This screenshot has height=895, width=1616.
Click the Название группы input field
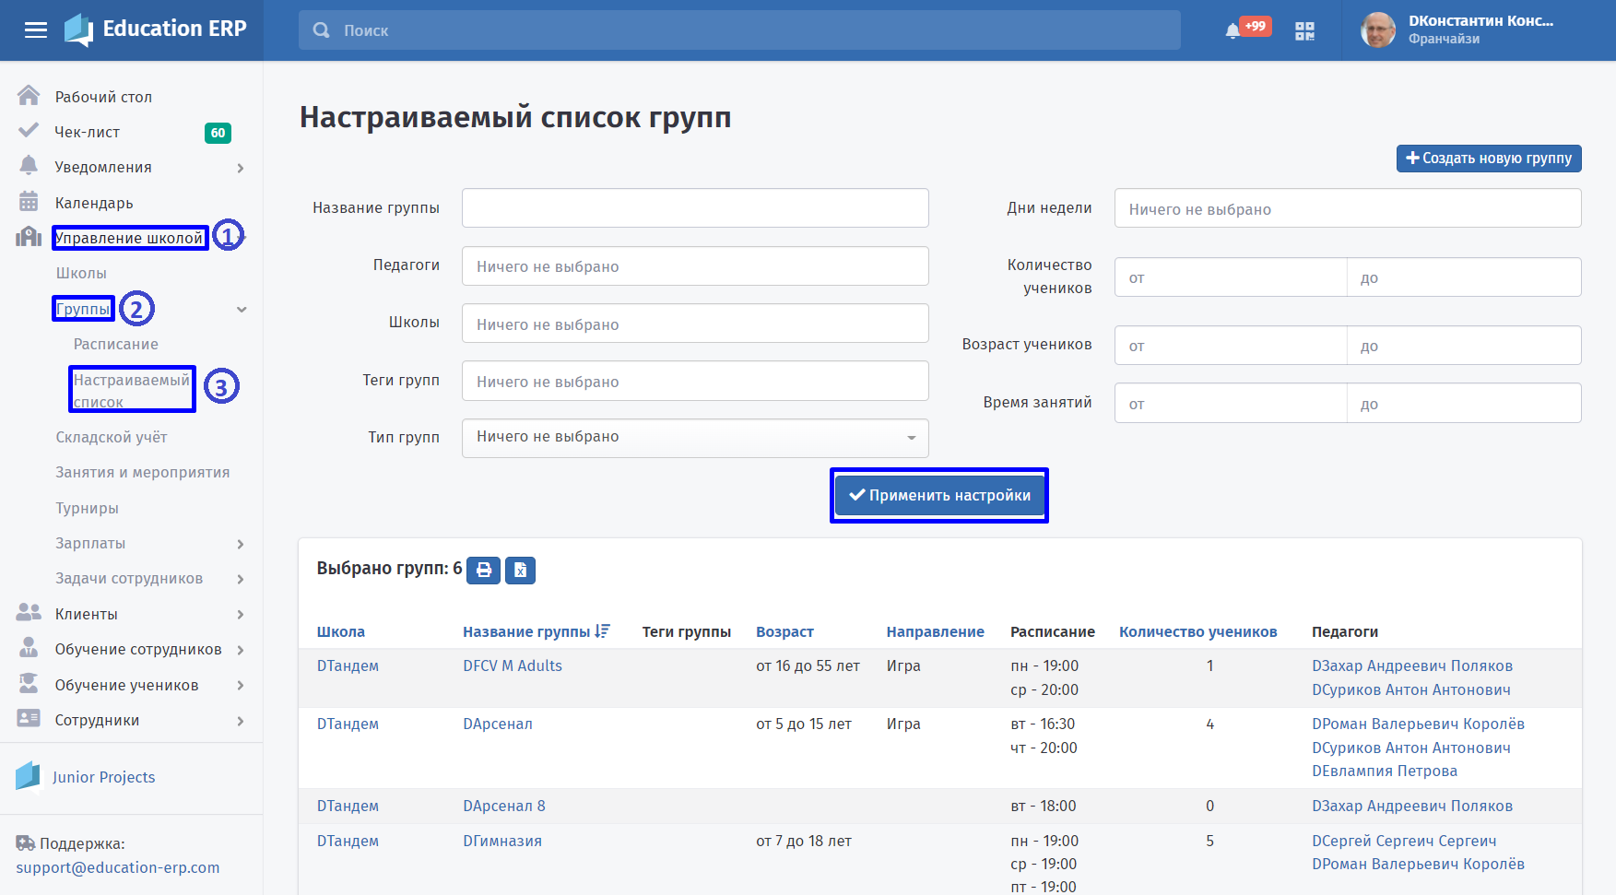click(695, 207)
